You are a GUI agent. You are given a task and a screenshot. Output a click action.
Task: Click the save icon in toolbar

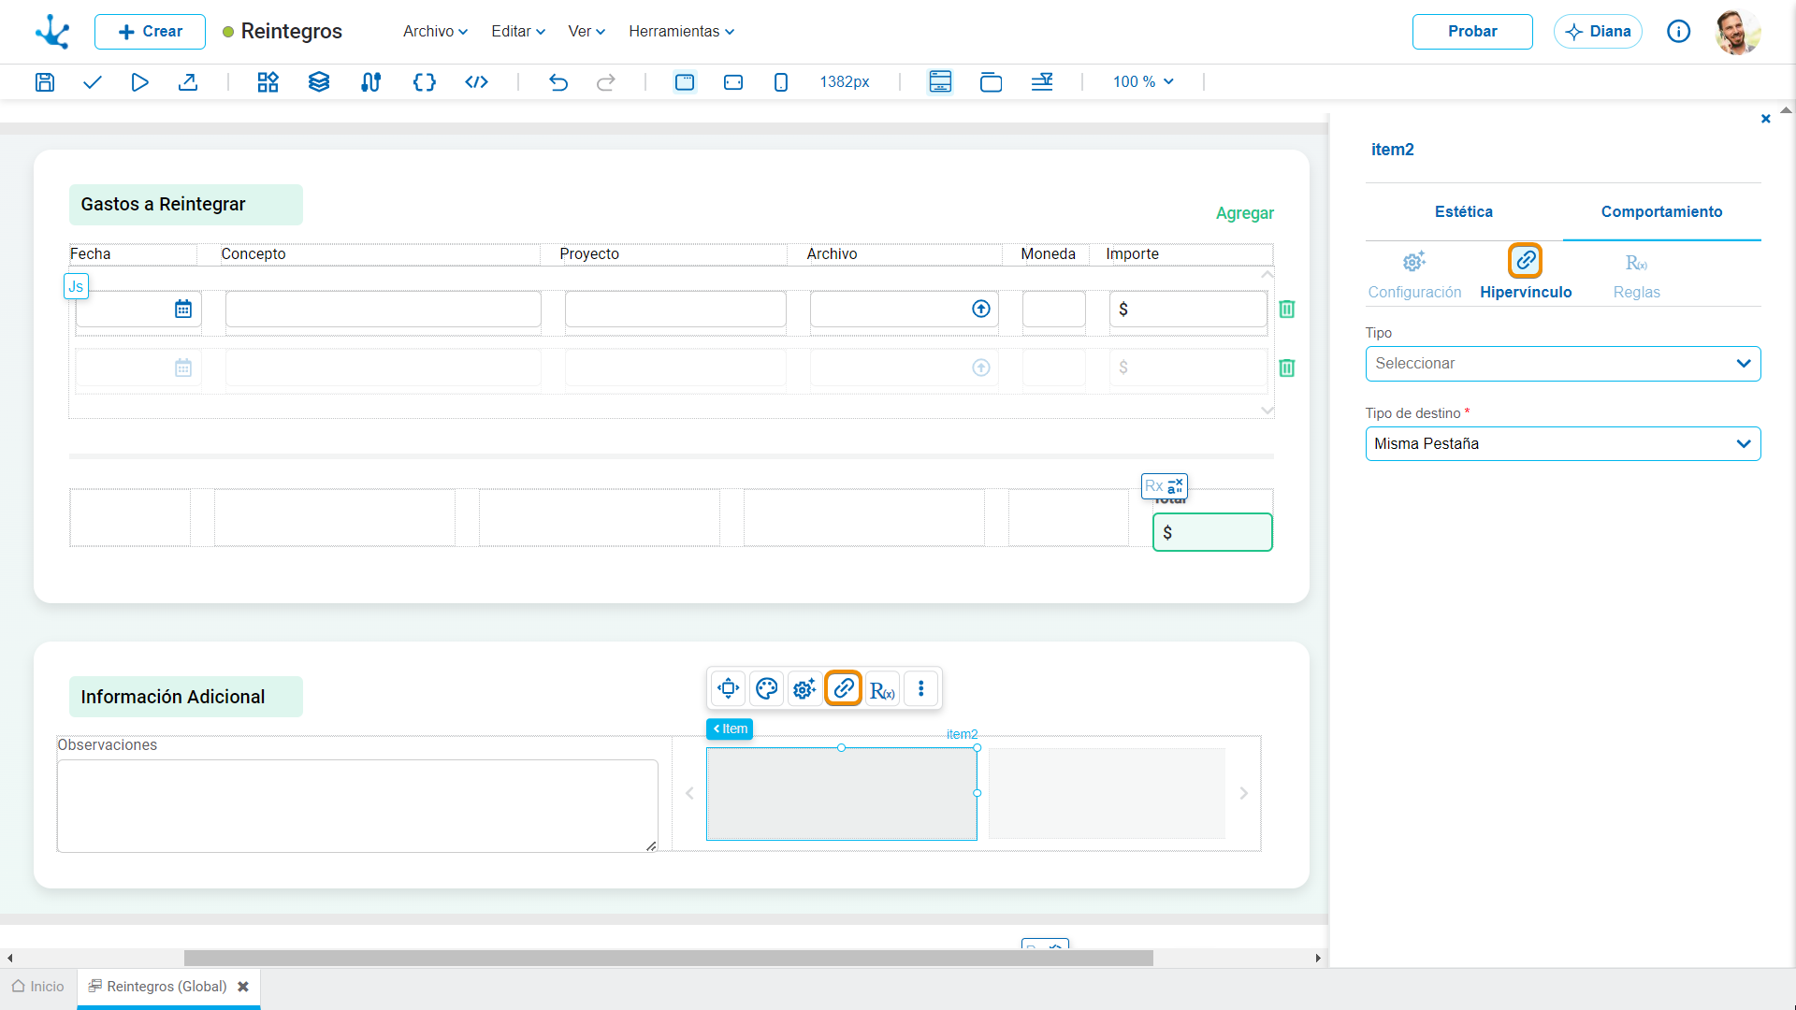[x=44, y=82]
